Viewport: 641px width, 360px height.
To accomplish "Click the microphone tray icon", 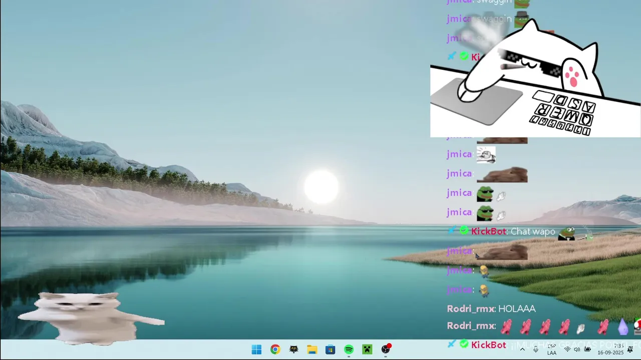I will tap(536, 349).
